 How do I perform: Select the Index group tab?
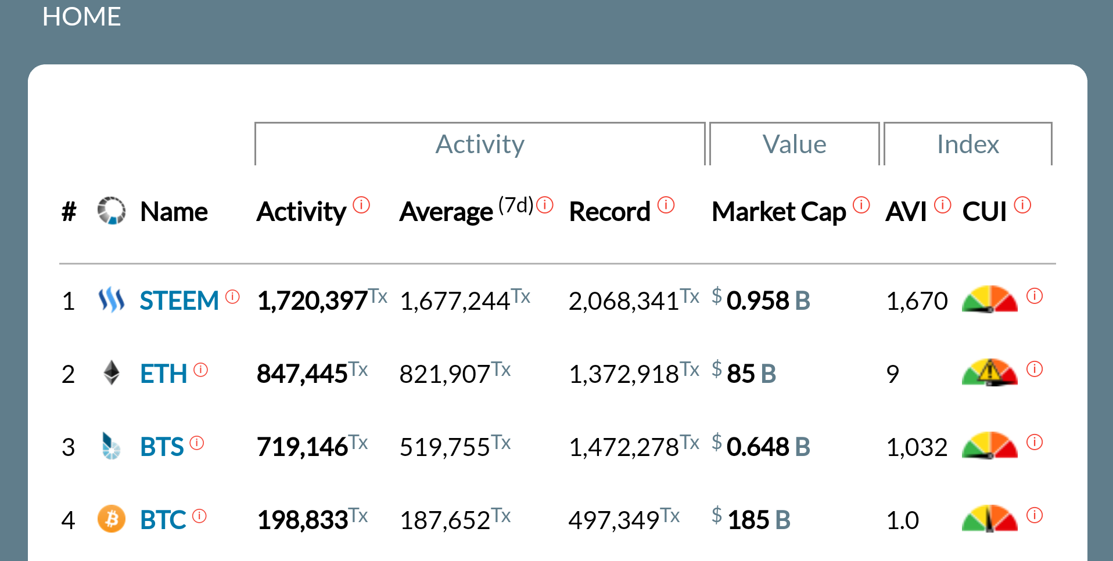tap(968, 144)
